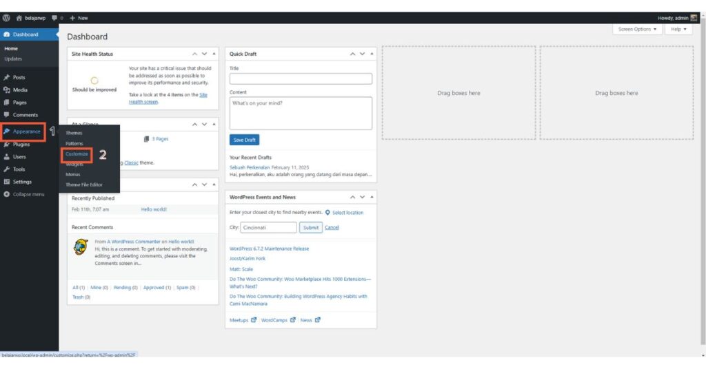706x369 pixels.
Task: Open Themes in Appearance submenu
Action: (74, 133)
